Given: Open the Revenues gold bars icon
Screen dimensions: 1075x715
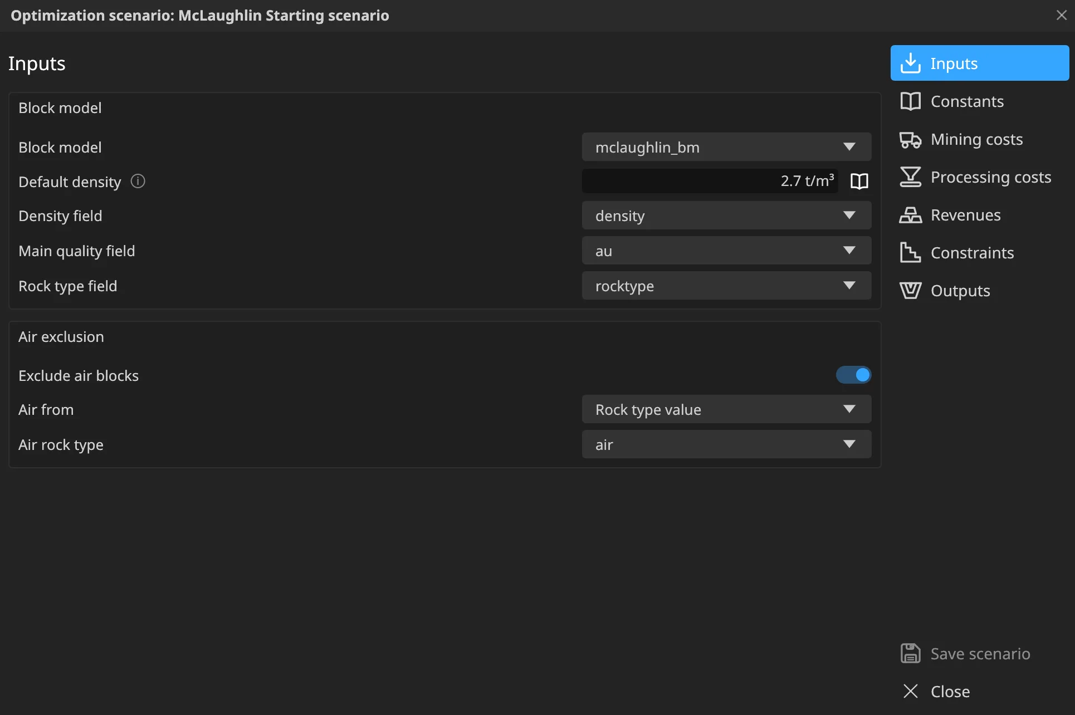Looking at the screenshot, I should pyautogui.click(x=910, y=215).
